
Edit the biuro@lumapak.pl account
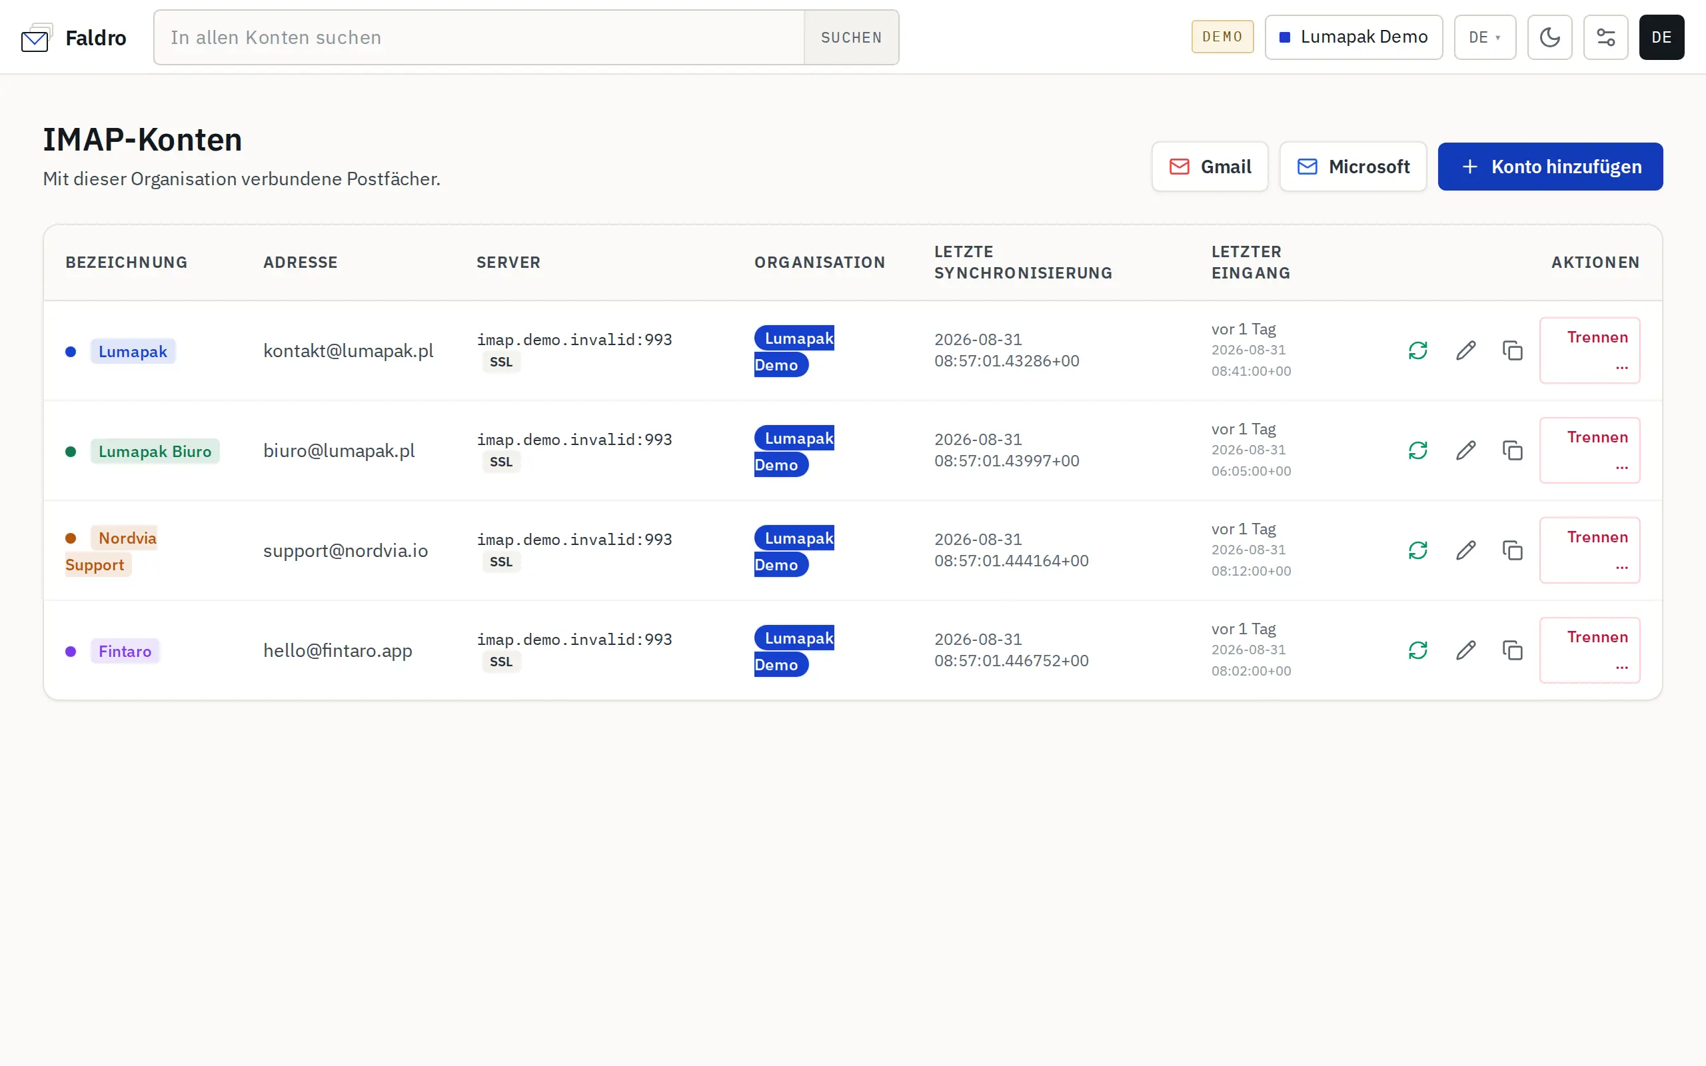(1465, 450)
